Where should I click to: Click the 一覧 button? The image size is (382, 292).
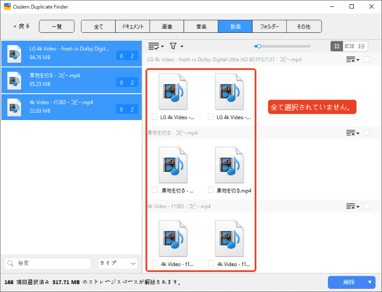pos(56,26)
